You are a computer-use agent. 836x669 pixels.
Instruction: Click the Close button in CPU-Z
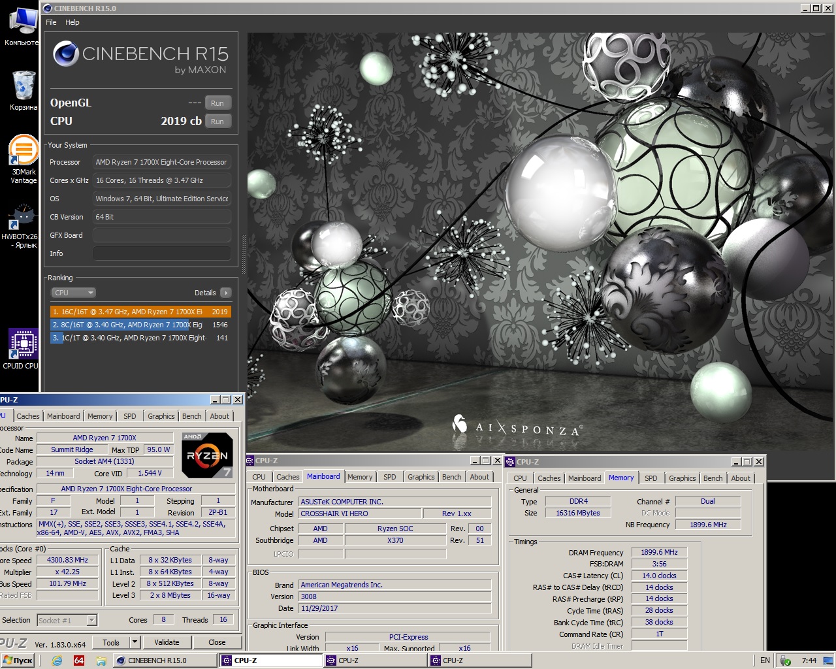[217, 642]
